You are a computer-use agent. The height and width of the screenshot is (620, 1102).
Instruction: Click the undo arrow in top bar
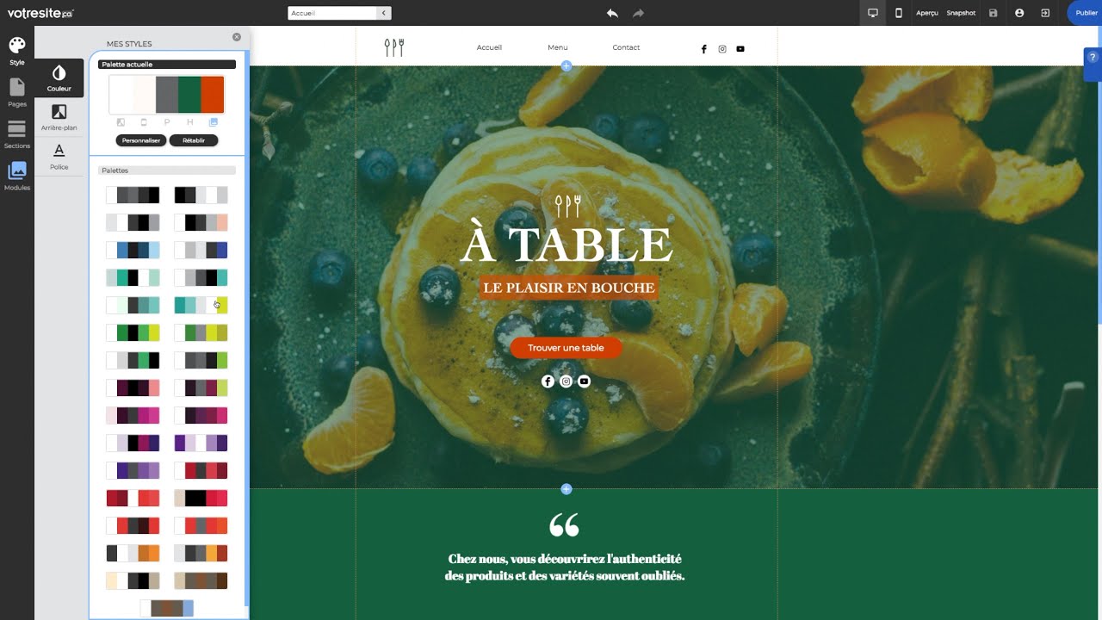tap(612, 13)
